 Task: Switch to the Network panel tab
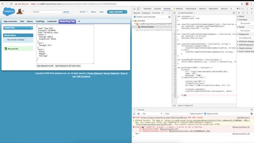[178, 9]
